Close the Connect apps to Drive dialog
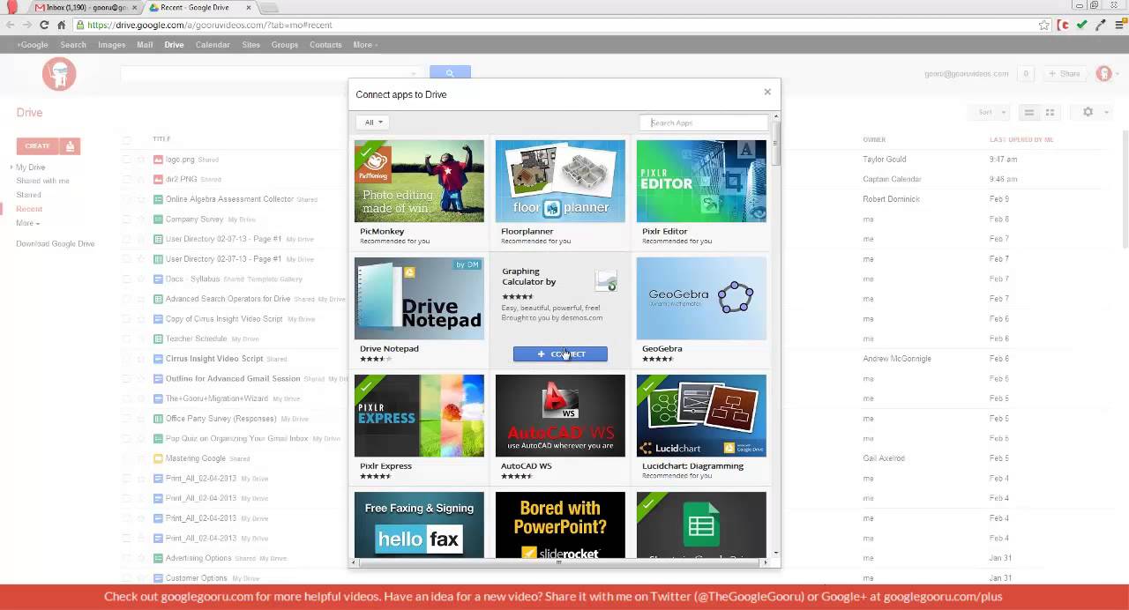The image size is (1129, 610). (x=767, y=92)
